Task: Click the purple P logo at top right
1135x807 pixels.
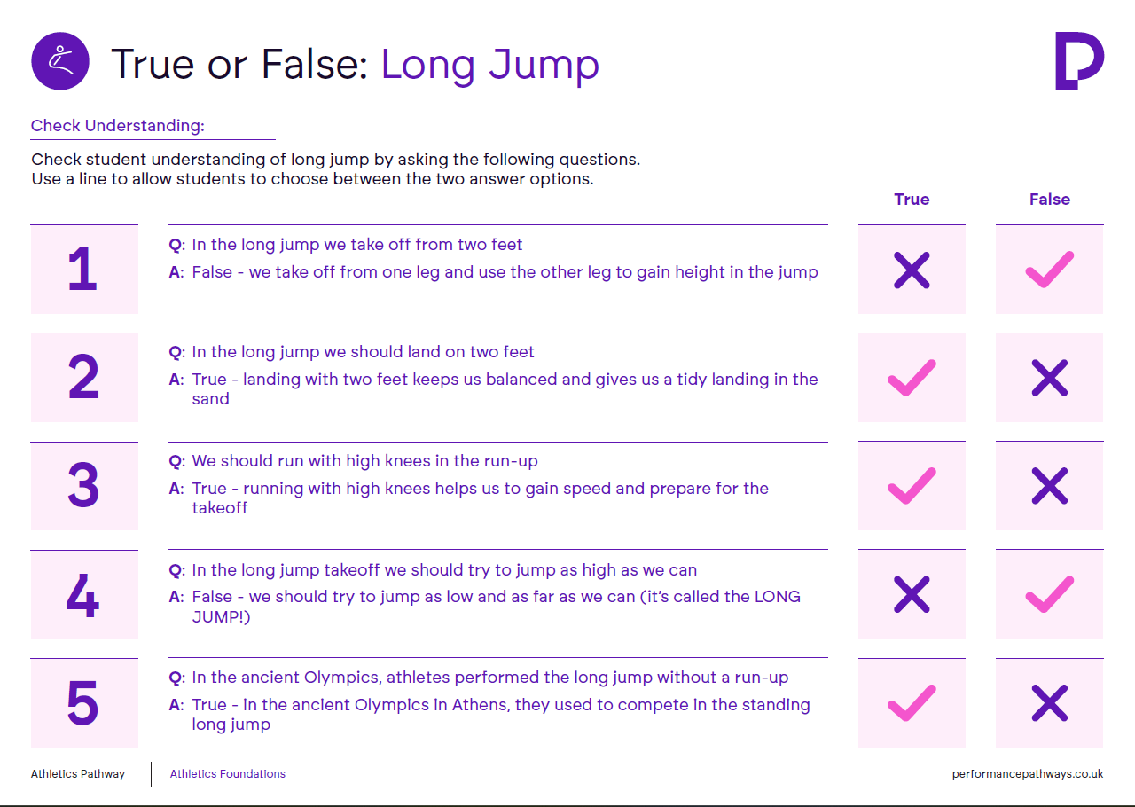Action: pos(1079,61)
